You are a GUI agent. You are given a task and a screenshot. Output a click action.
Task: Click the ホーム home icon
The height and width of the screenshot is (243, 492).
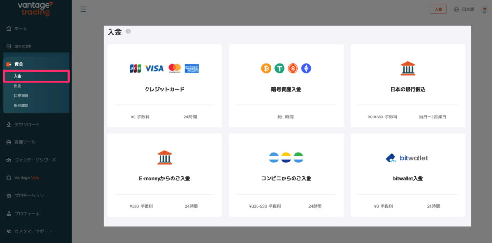point(9,29)
